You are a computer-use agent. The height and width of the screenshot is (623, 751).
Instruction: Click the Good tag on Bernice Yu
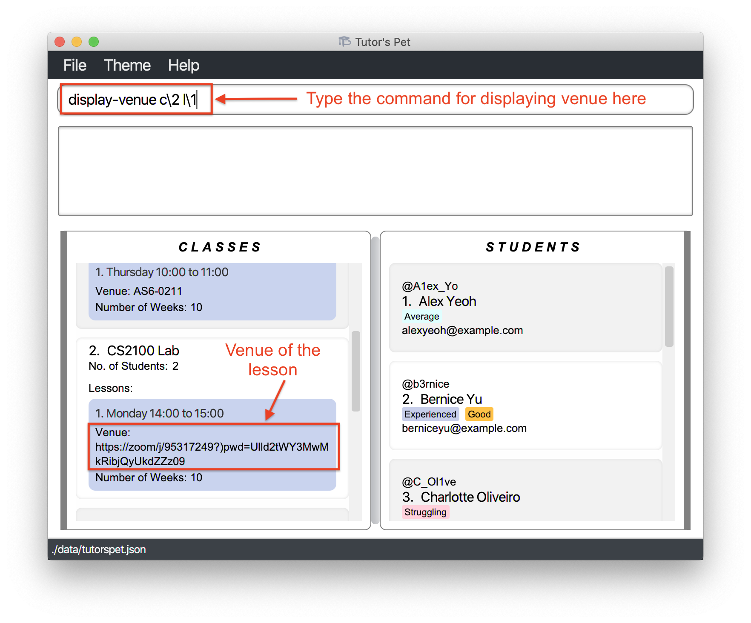pos(479,414)
